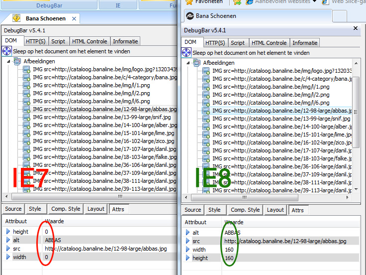Click the element finder crosshair icon in IE8 DebugBar

pyautogui.click(x=186, y=52)
